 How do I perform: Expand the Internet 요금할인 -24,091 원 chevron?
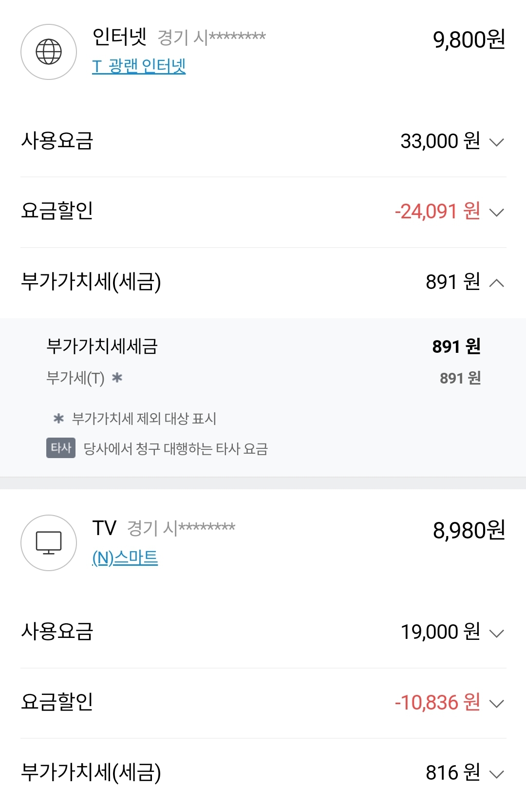(496, 212)
